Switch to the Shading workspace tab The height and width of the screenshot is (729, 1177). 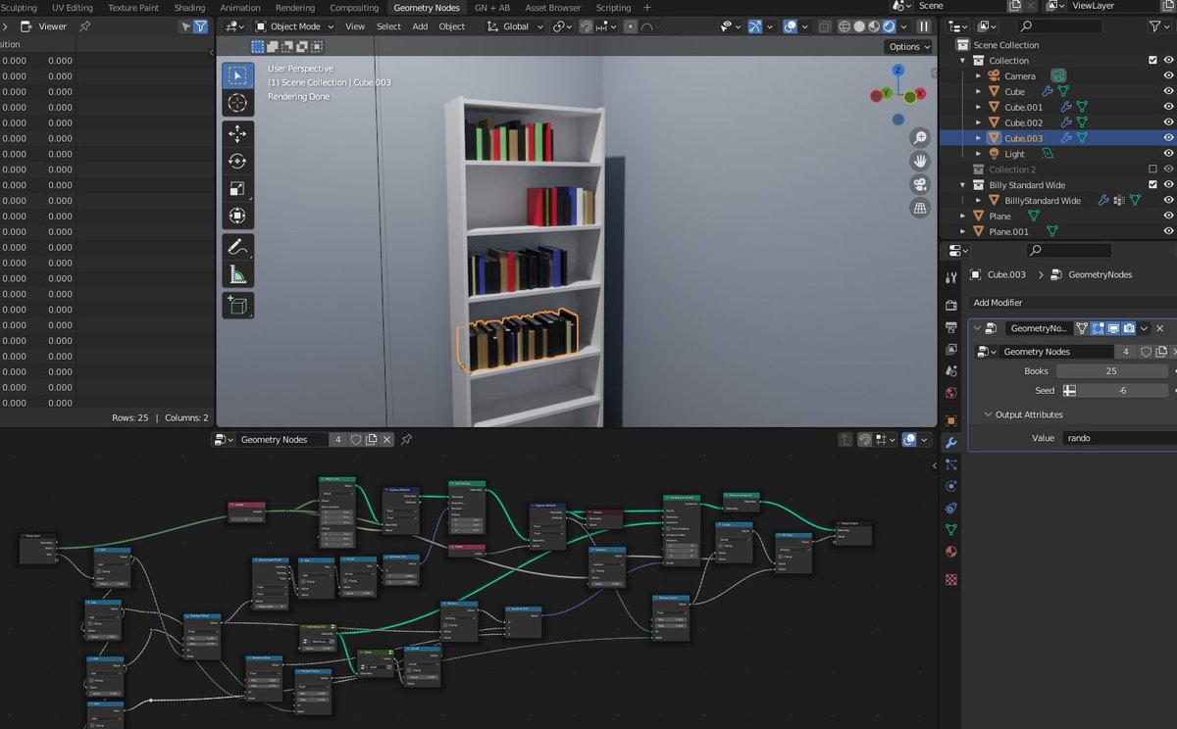[189, 8]
